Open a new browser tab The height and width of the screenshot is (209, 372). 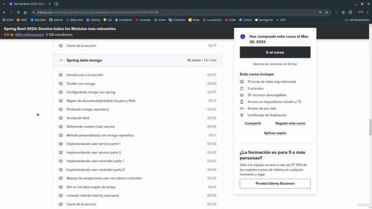click(56, 4)
